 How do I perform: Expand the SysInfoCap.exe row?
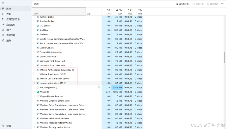[35, 48]
